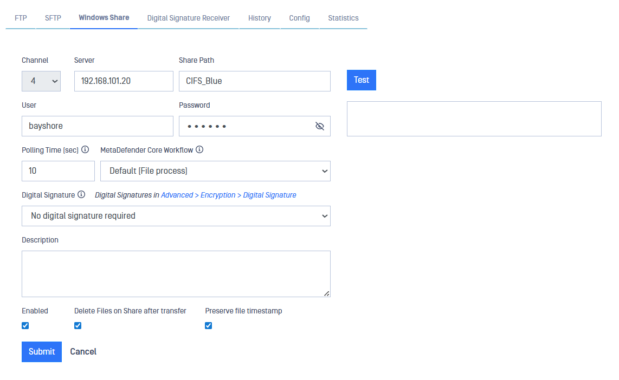Image resolution: width=619 pixels, height=380 pixels.
Task: Click the Submit button
Action: click(42, 352)
